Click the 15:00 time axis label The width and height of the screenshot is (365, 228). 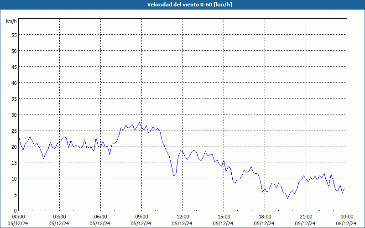point(224,217)
